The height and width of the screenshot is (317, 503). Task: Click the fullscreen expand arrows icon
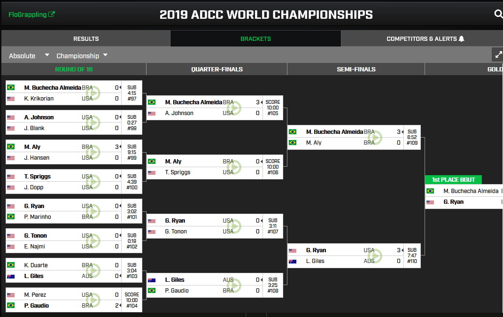click(x=498, y=55)
